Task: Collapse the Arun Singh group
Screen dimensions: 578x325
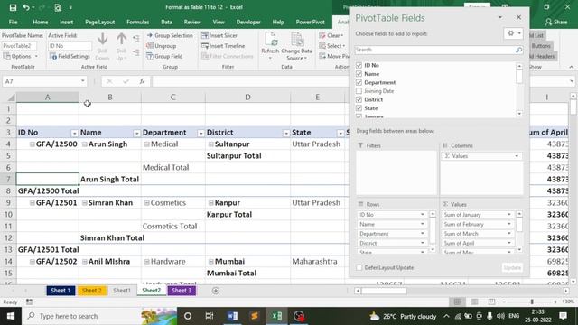Action: (x=84, y=144)
